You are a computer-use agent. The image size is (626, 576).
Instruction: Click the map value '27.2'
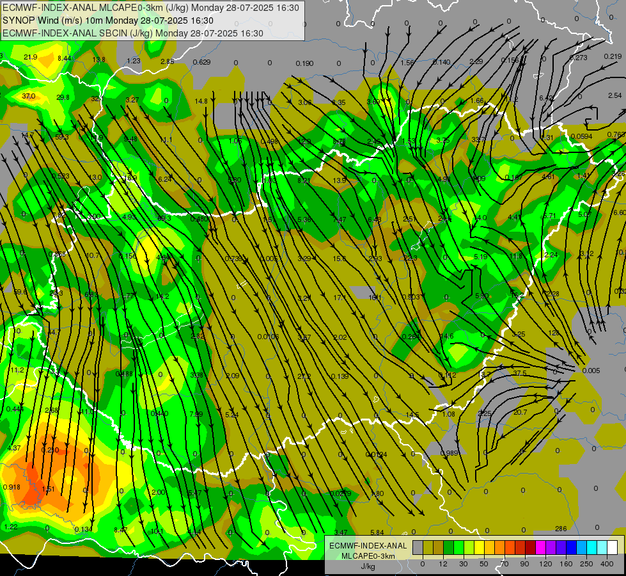pos(304,376)
